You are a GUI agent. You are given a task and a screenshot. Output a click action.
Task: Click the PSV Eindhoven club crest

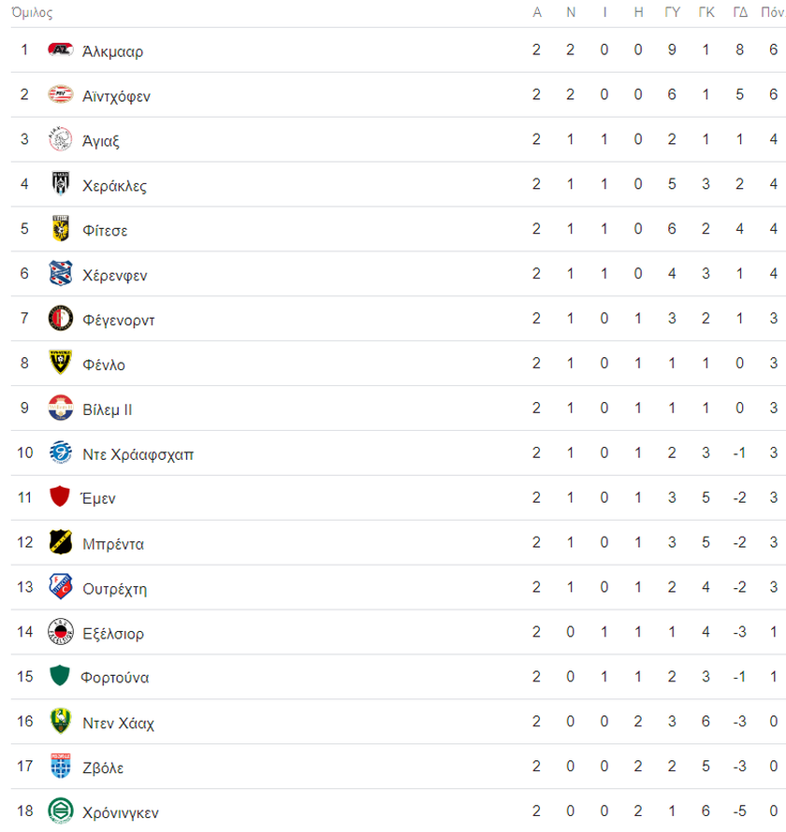coord(60,94)
